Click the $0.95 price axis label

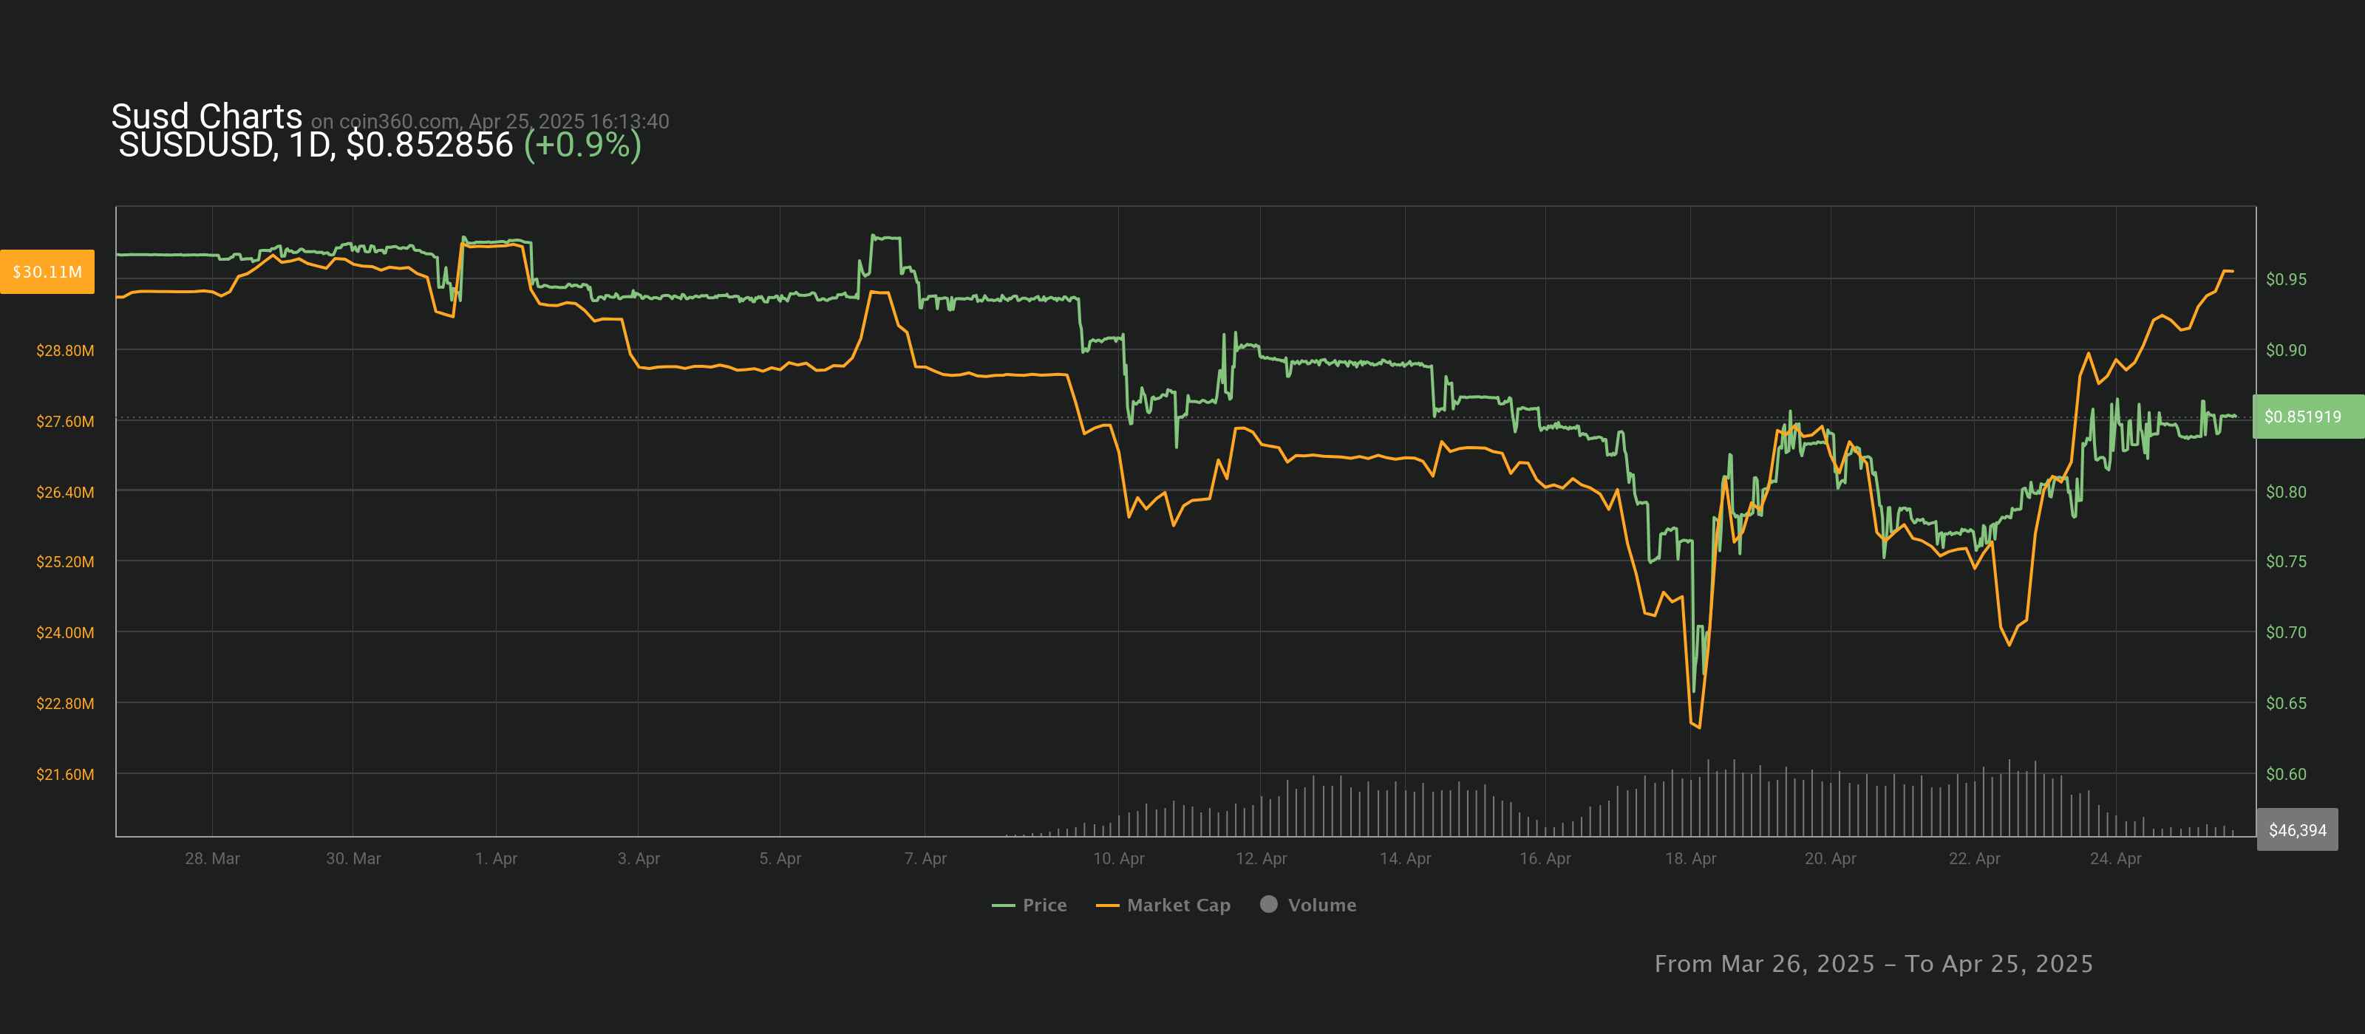(2285, 279)
